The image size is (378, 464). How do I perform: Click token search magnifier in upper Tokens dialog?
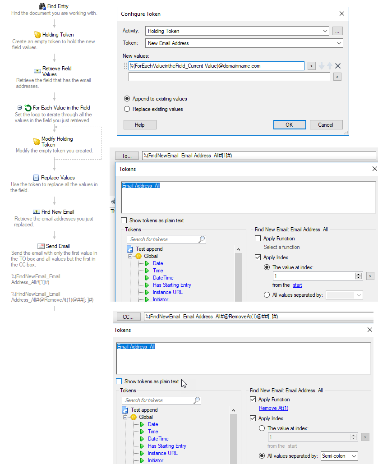[x=202, y=239]
